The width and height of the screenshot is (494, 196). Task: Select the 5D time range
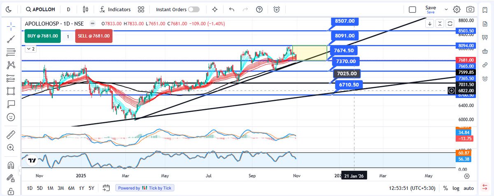[40, 188]
